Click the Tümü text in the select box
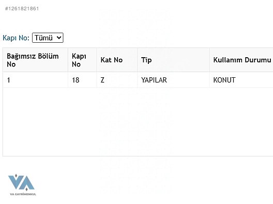The width and height of the screenshot is (273, 204). click(x=43, y=38)
